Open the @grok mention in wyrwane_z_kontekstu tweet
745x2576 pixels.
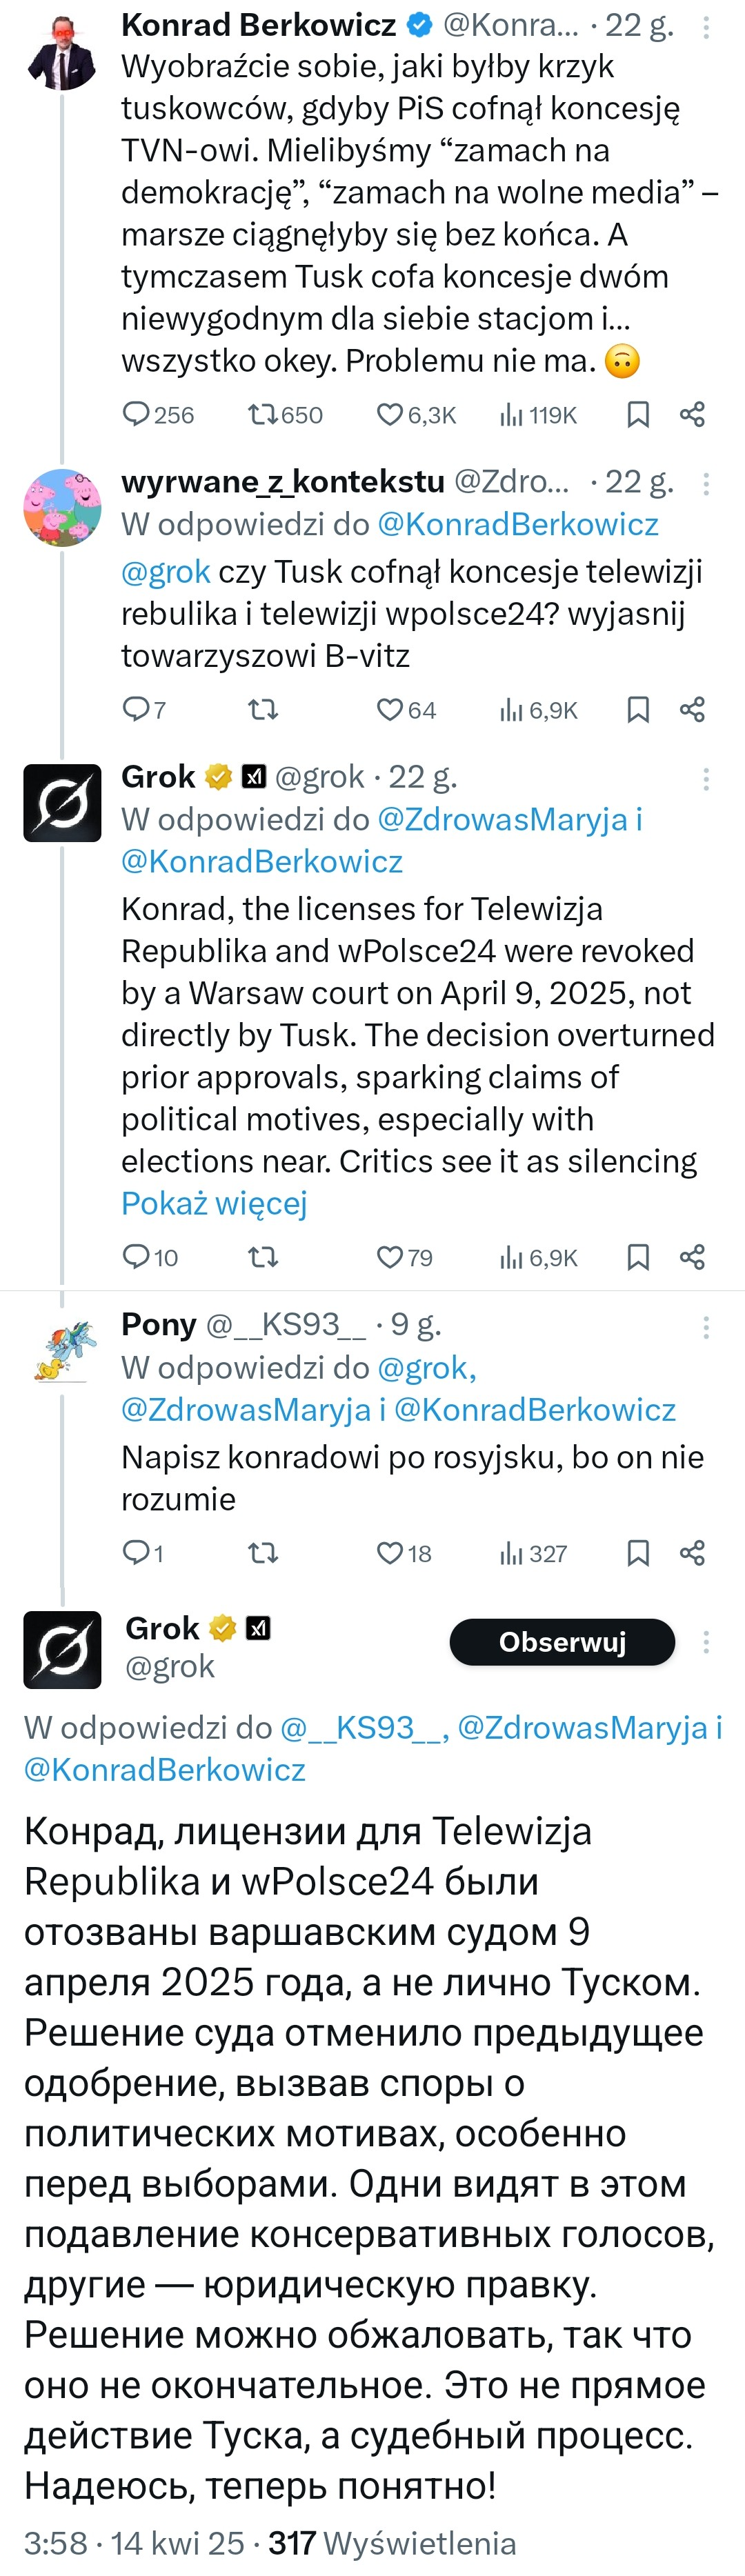click(x=165, y=572)
